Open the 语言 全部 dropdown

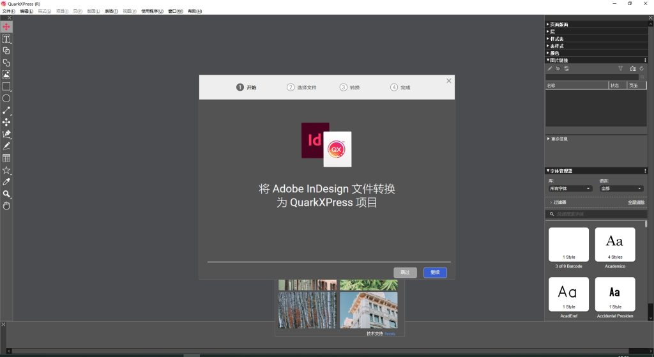click(x=621, y=188)
